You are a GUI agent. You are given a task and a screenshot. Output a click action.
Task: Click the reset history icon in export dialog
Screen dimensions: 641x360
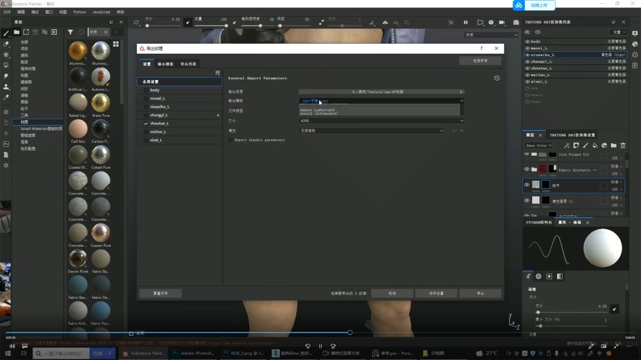point(496,78)
